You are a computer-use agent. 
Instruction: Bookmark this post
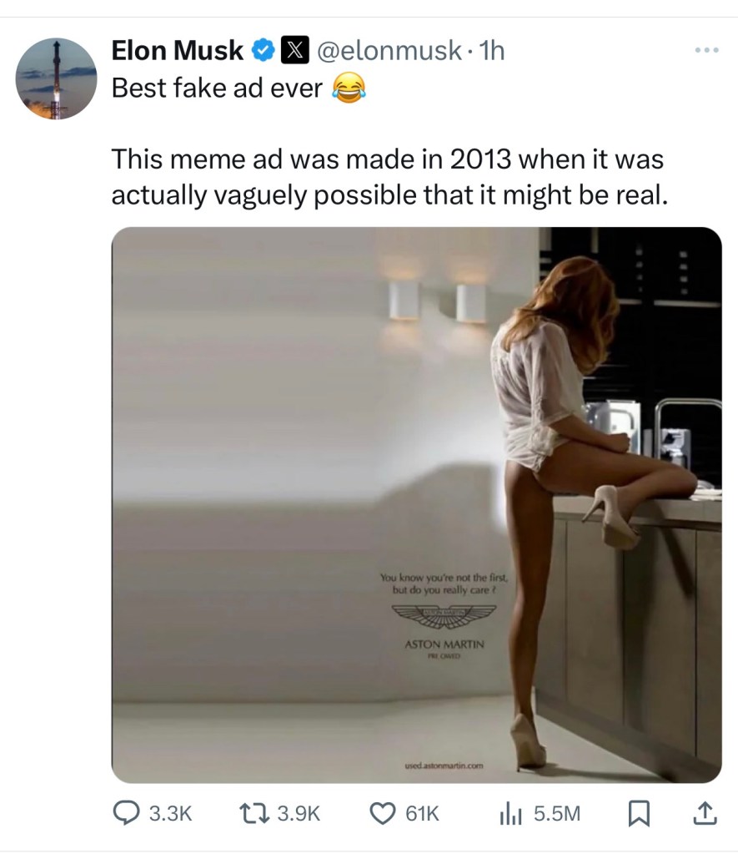tap(639, 813)
